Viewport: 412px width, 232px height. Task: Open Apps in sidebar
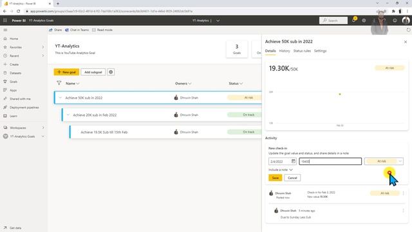pos(13,90)
